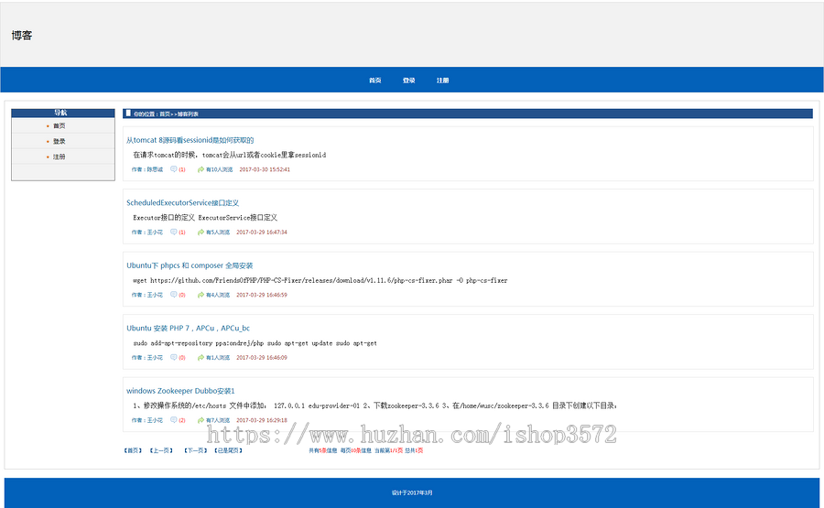The height and width of the screenshot is (508, 824).
Task: Click green view arrow beside 有5人浏览
Action: tap(201, 232)
